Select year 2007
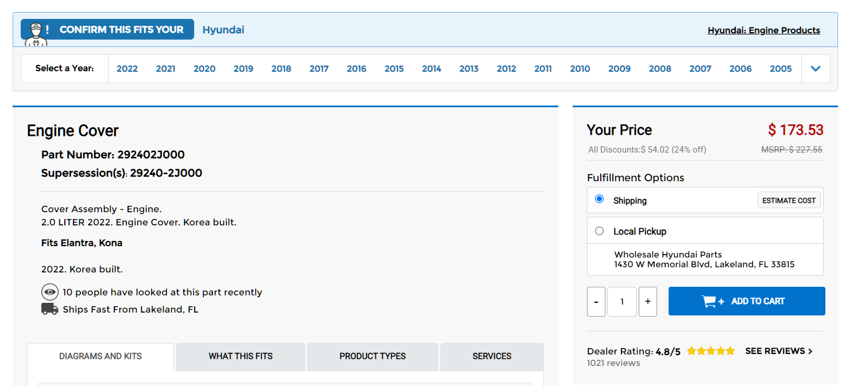Viewport: 857px width, 386px height. pyautogui.click(x=700, y=69)
